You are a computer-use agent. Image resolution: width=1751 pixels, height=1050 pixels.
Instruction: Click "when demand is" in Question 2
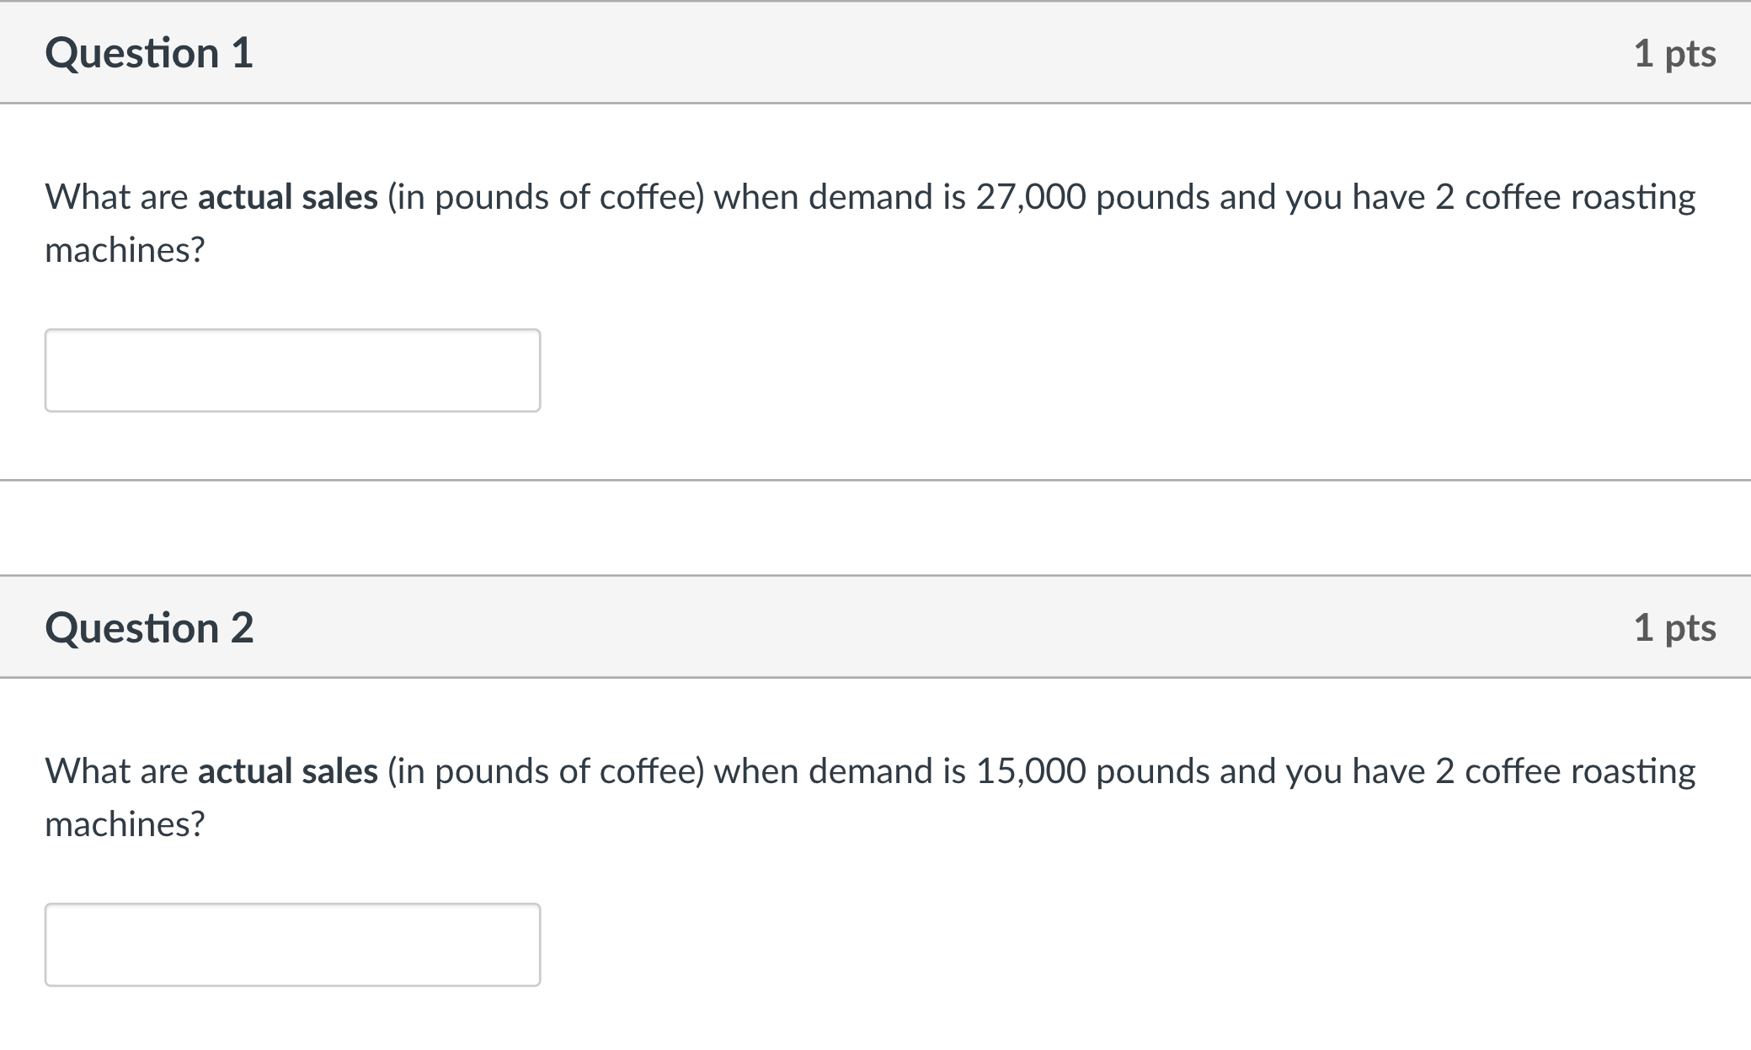point(840,771)
